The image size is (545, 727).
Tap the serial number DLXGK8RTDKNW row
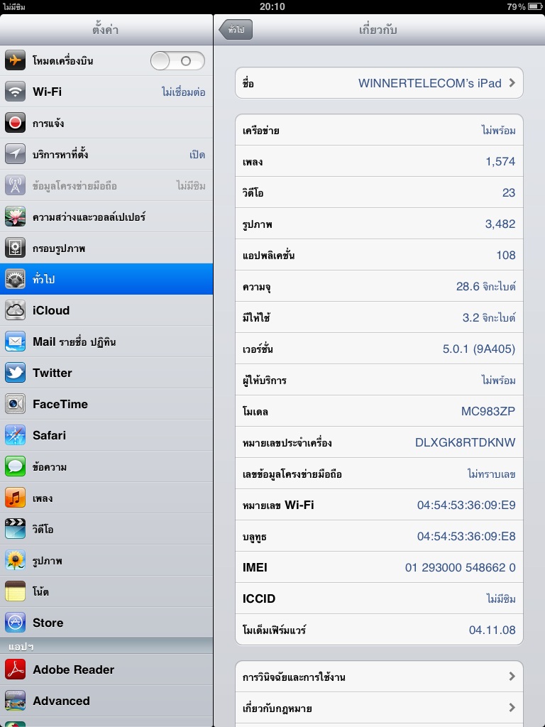[379, 442]
